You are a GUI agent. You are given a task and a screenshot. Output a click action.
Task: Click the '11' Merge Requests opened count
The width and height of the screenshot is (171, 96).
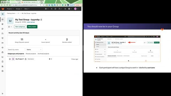coord(22,39)
